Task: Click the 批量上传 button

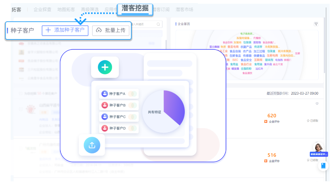Action: (x=111, y=30)
